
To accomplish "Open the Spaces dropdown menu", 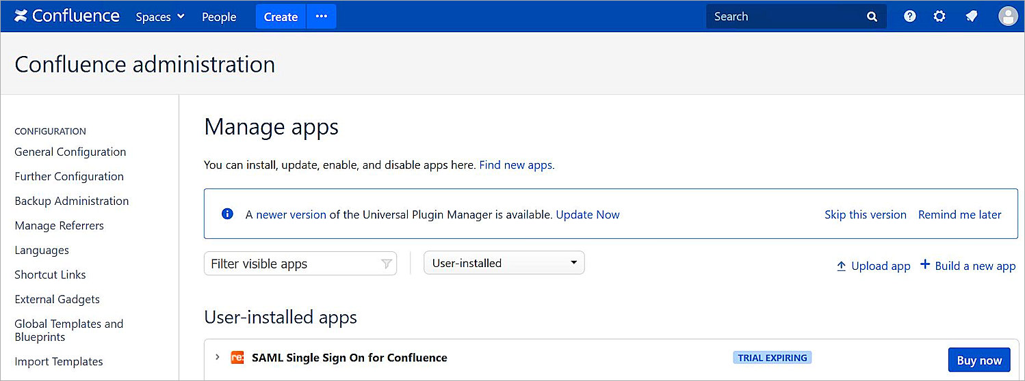I will [160, 17].
